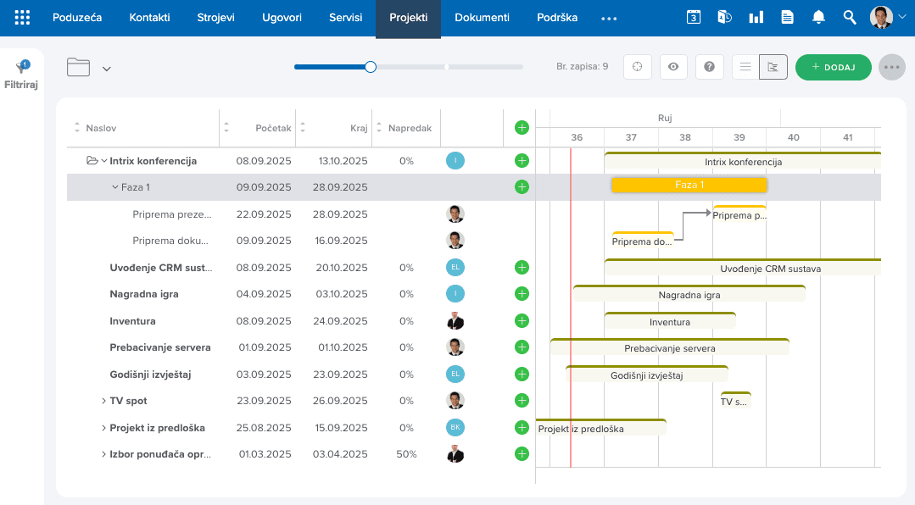Click the search magnifier icon

[x=850, y=18]
